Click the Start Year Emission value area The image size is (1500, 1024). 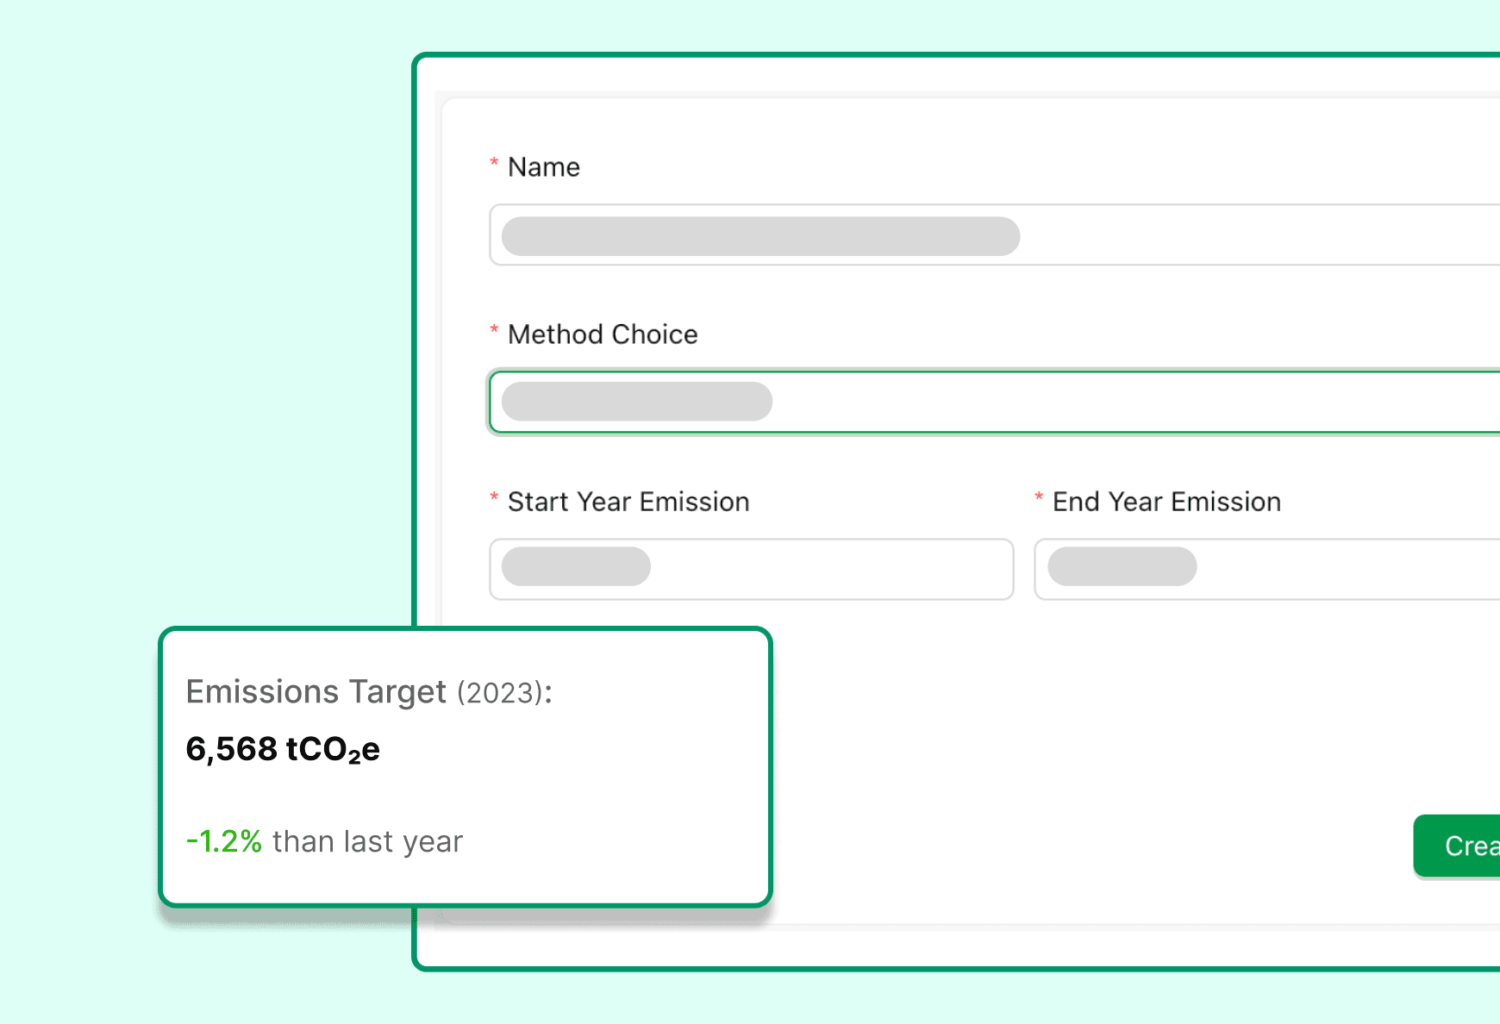click(x=573, y=567)
